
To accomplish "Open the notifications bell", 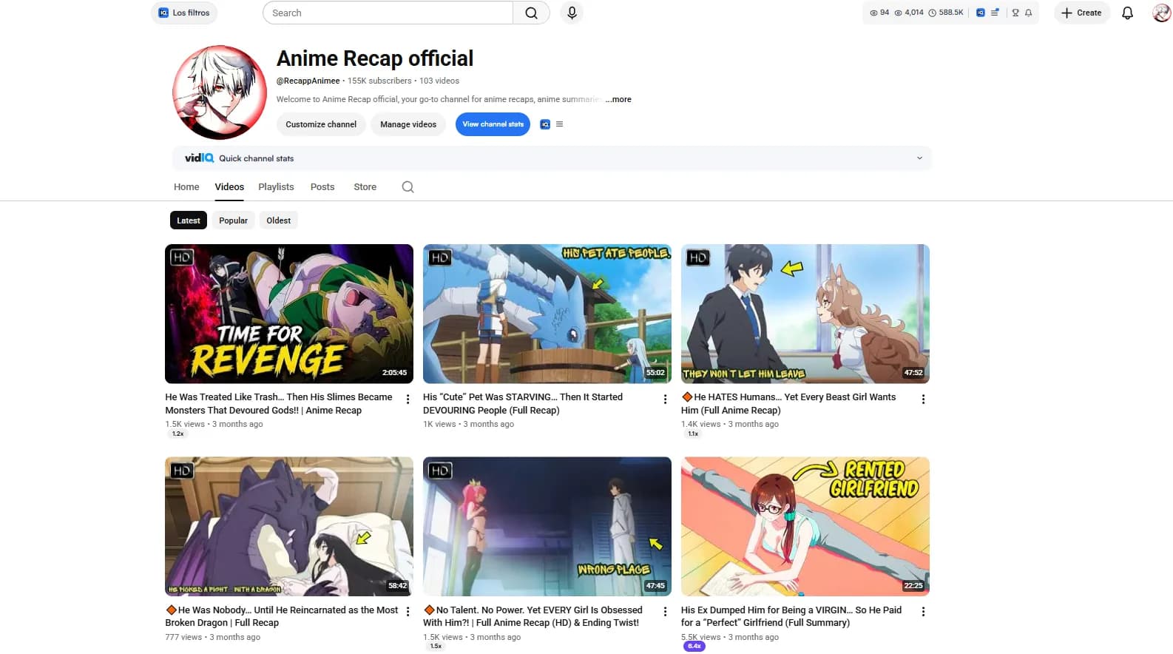I will click(1127, 13).
